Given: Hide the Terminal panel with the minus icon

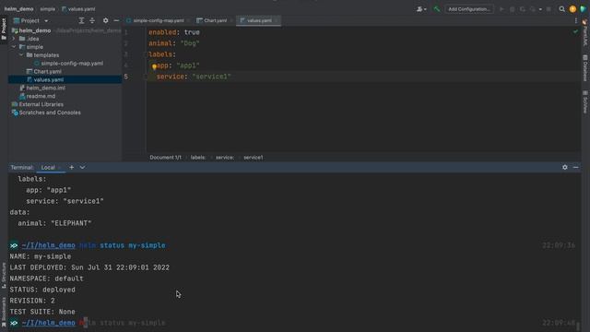Looking at the screenshot, I should coord(575,168).
